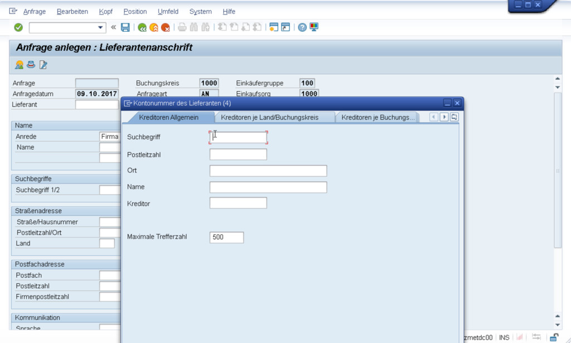This screenshot has width=571, height=343.
Task: Click the Maximale Trefferzahl field
Action: pyautogui.click(x=226, y=237)
